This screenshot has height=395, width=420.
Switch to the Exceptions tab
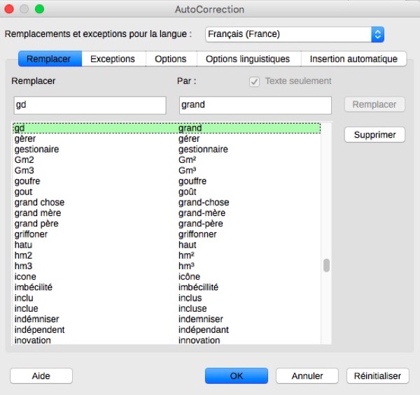tap(113, 59)
